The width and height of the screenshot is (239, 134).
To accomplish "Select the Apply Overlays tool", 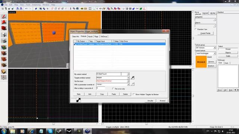I will pos(4,65).
